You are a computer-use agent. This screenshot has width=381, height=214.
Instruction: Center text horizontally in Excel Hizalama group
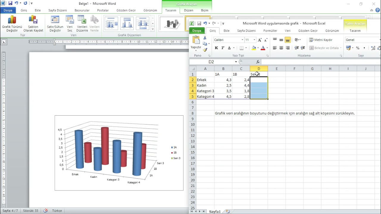[281, 48]
